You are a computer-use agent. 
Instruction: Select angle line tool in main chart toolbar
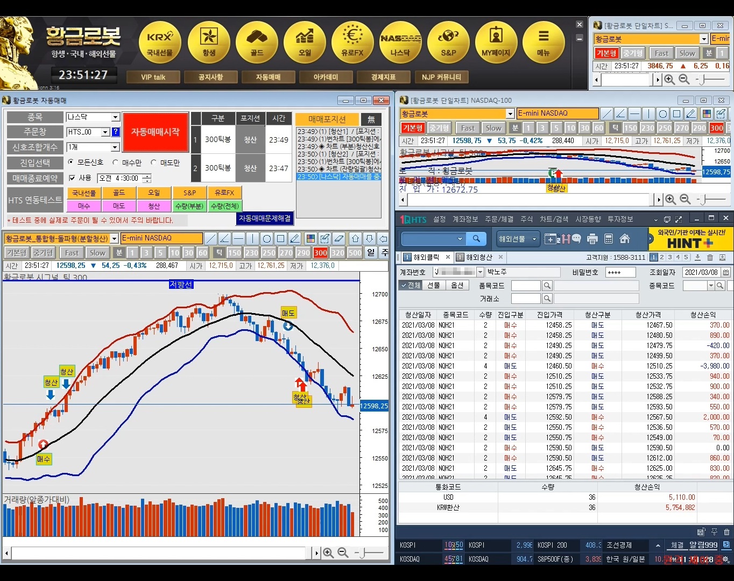point(224,238)
